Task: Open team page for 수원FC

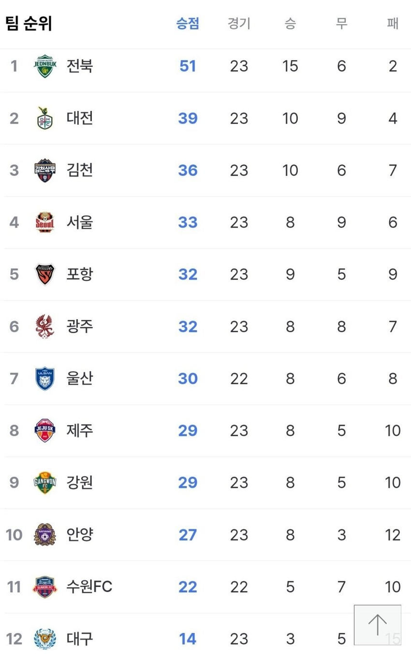Action: pyautogui.click(x=89, y=587)
